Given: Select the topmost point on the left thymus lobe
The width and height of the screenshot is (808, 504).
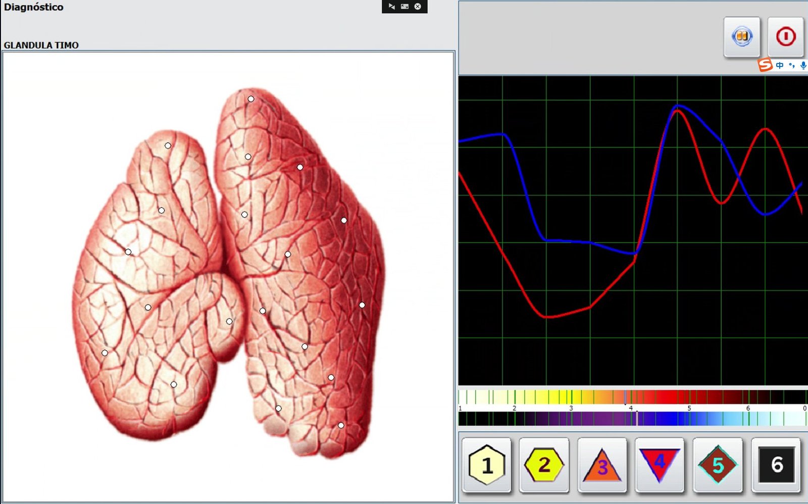Looking at the screenshot, I should 168,146.
